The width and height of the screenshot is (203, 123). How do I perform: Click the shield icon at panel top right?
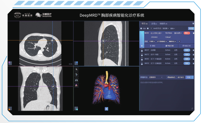point(193,24)
